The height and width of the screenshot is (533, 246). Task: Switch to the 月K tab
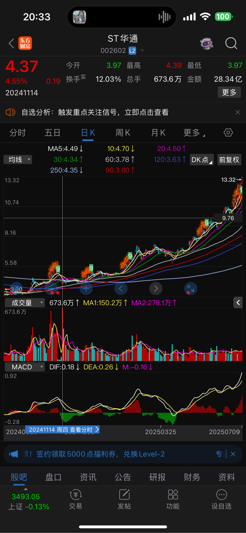click(x=158, y=133)
